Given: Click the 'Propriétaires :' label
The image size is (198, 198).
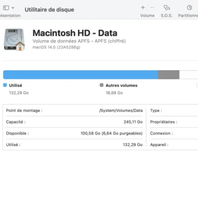Looking at the screenshot, I should 164,122.
